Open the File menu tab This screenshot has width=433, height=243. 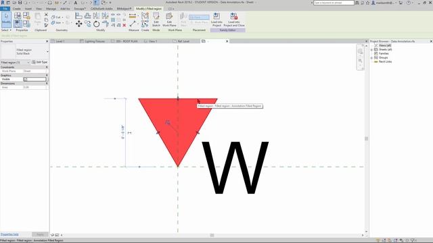click(5, 9)
